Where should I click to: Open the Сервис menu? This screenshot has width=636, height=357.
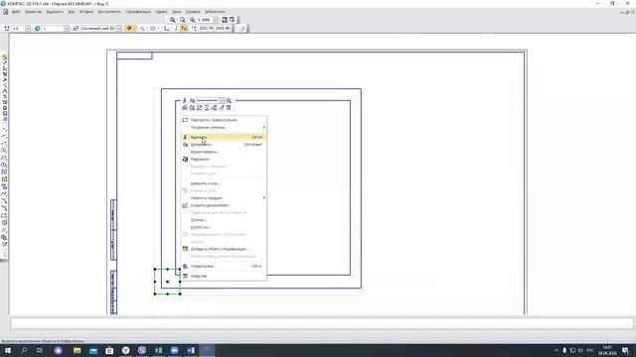point(161,12)
